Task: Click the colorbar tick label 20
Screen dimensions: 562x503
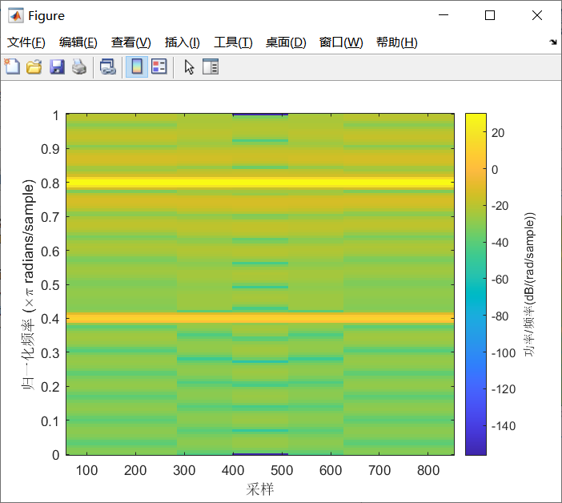Action: 498,133
